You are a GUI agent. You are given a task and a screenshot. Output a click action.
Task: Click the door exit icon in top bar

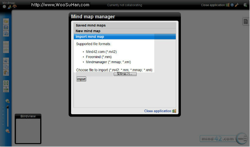pos(227,5)
